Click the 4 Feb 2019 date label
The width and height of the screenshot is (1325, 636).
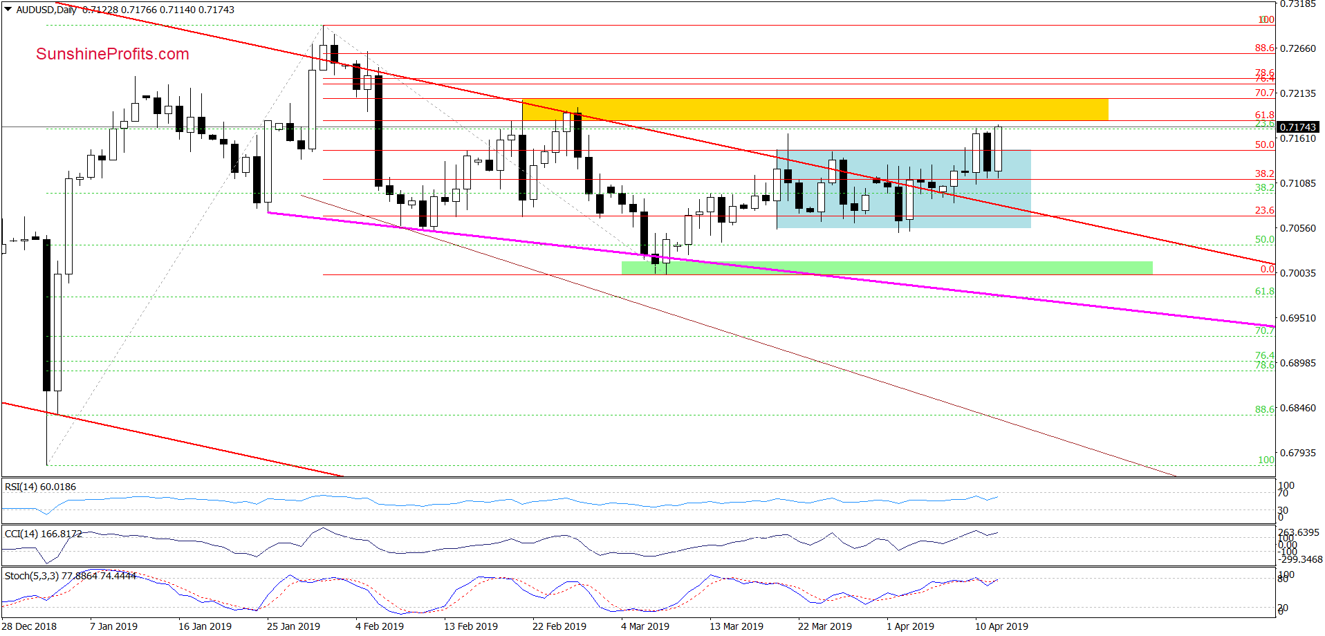pyautogui.click(x=380, y=626)
